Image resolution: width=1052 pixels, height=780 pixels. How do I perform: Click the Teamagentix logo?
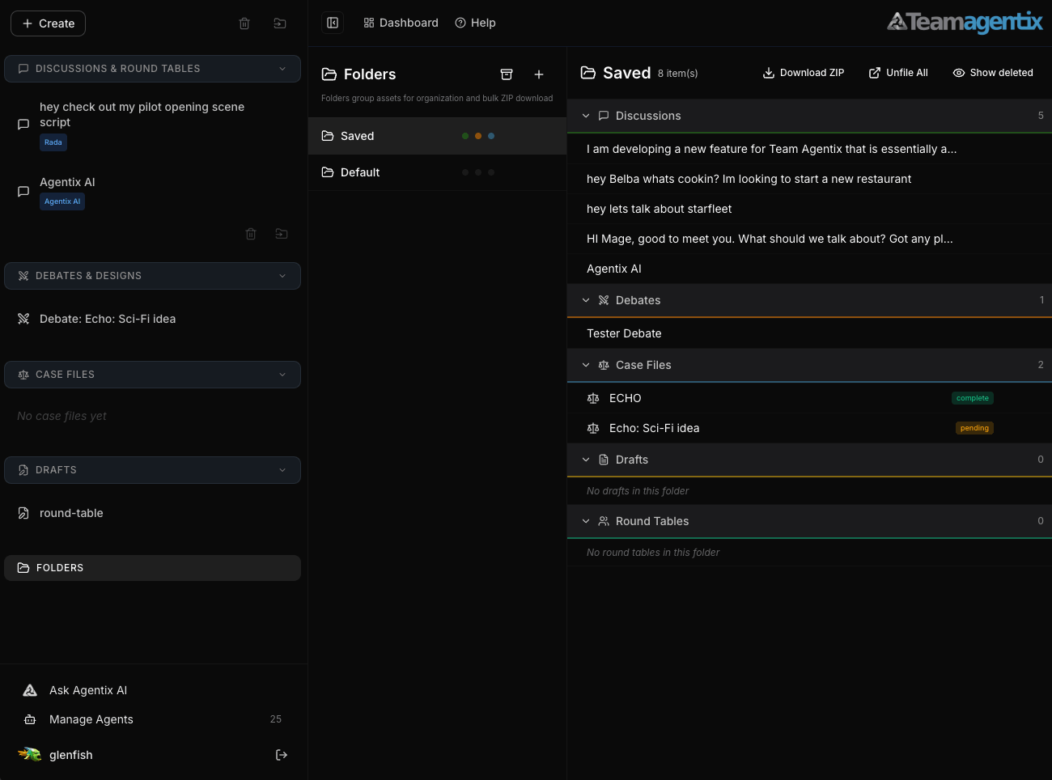pyautogui.click(x=965, y=22)
